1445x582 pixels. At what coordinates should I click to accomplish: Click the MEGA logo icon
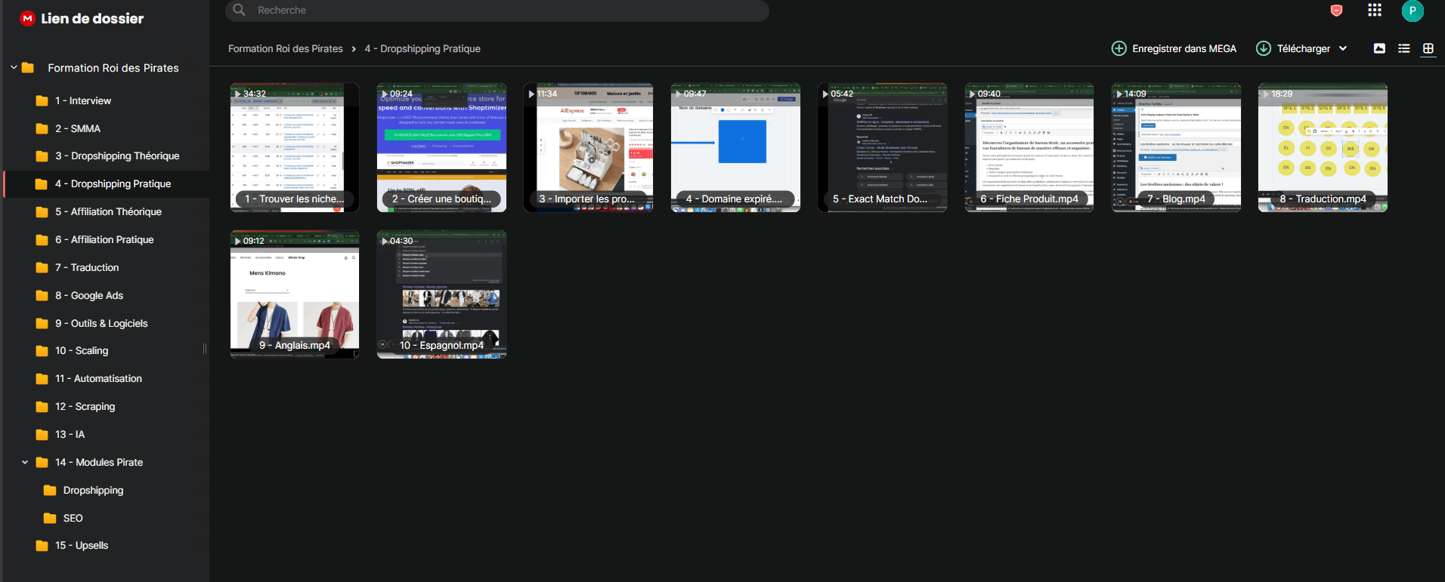(27, 18)
